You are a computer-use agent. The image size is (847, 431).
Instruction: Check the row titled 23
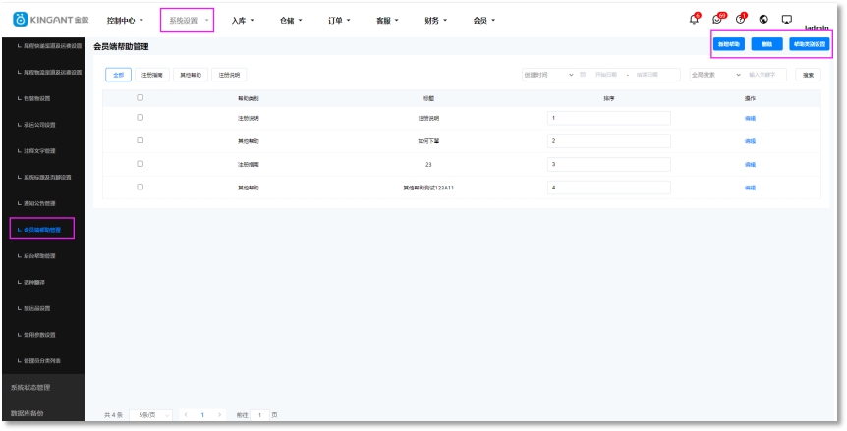pyautogui.click(x=141, y=164)
